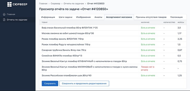Viewport: 190px width, 91px height.
Task: Click the Сюрвеер logo icon
Action: [9, 4]
